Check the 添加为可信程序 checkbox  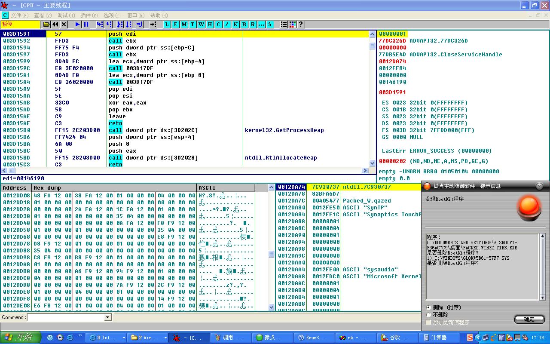(429, 322)
